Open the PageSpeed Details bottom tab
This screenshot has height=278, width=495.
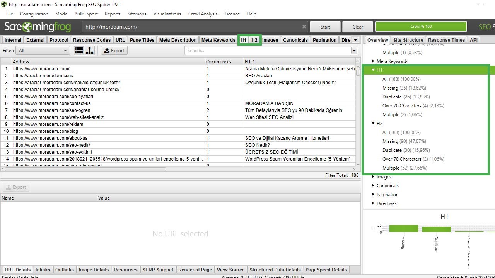pos(326,270)
